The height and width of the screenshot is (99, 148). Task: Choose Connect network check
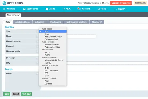(x=53, y=84)
